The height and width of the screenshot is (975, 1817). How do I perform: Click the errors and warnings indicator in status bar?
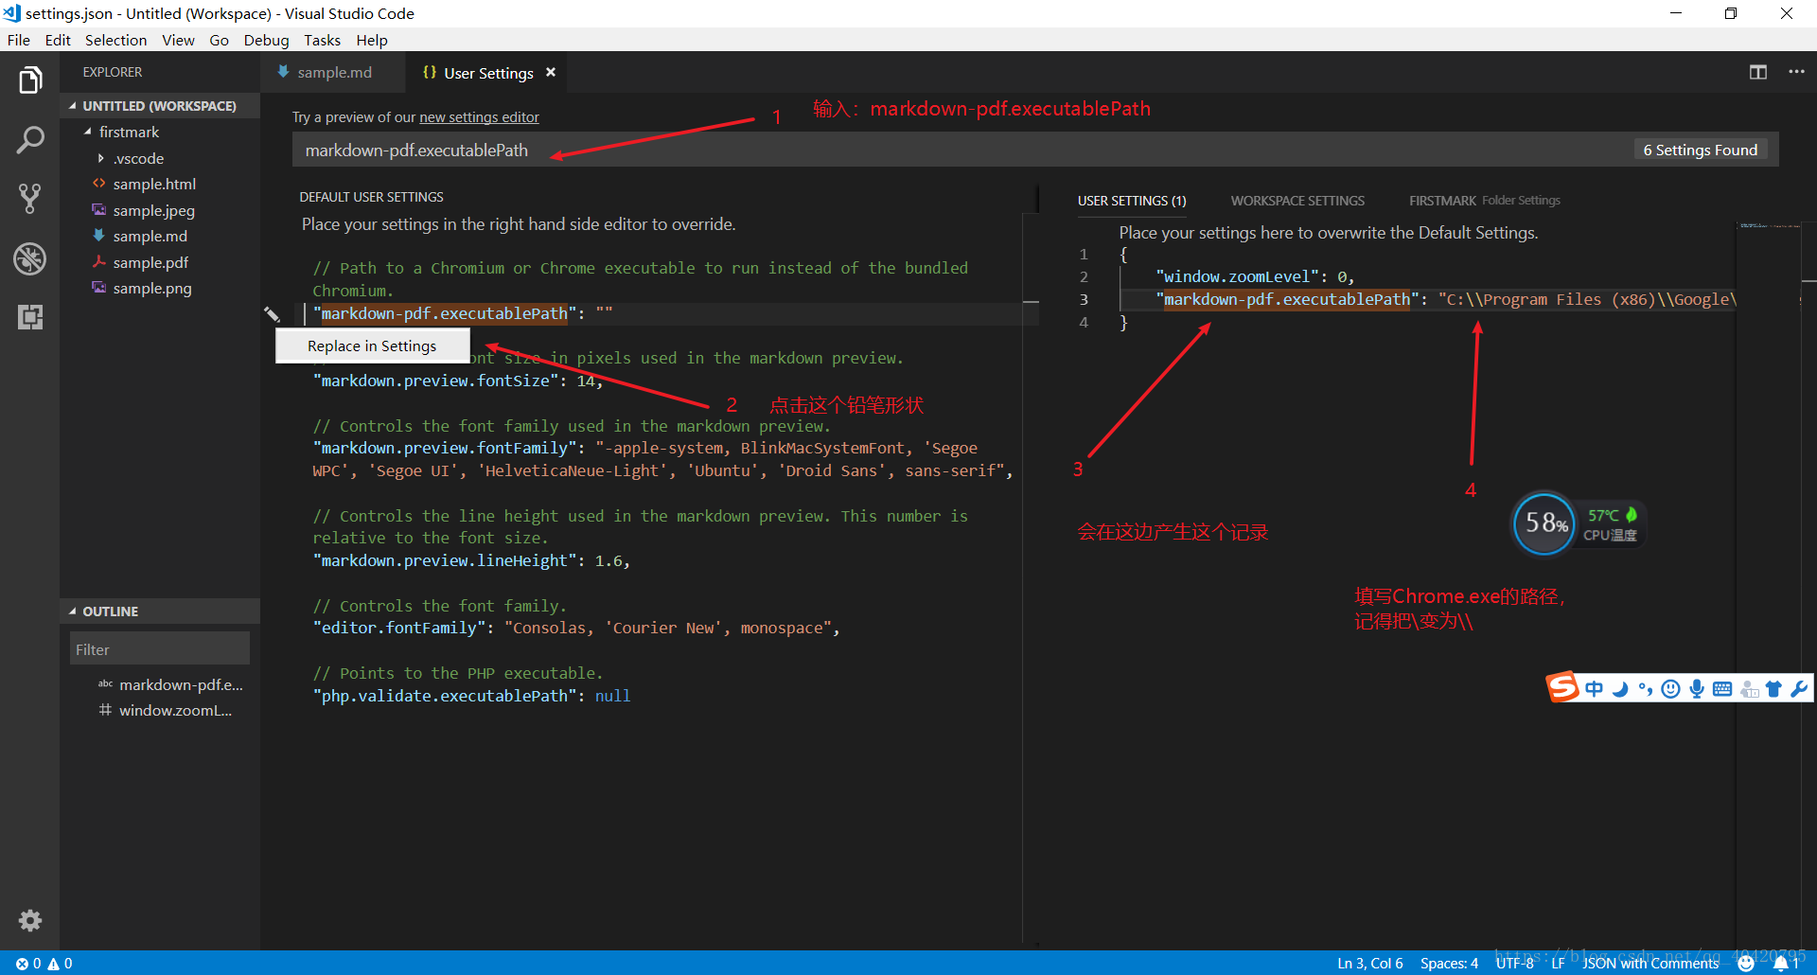42,962
